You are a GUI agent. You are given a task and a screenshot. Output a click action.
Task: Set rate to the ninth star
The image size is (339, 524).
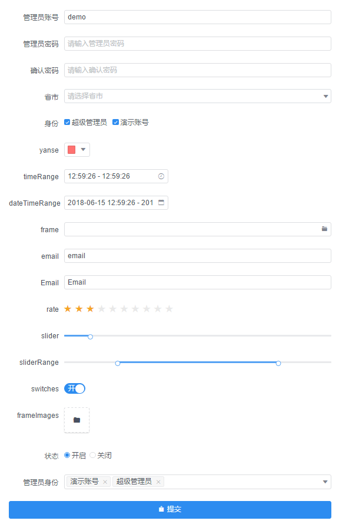pos(158,309)
